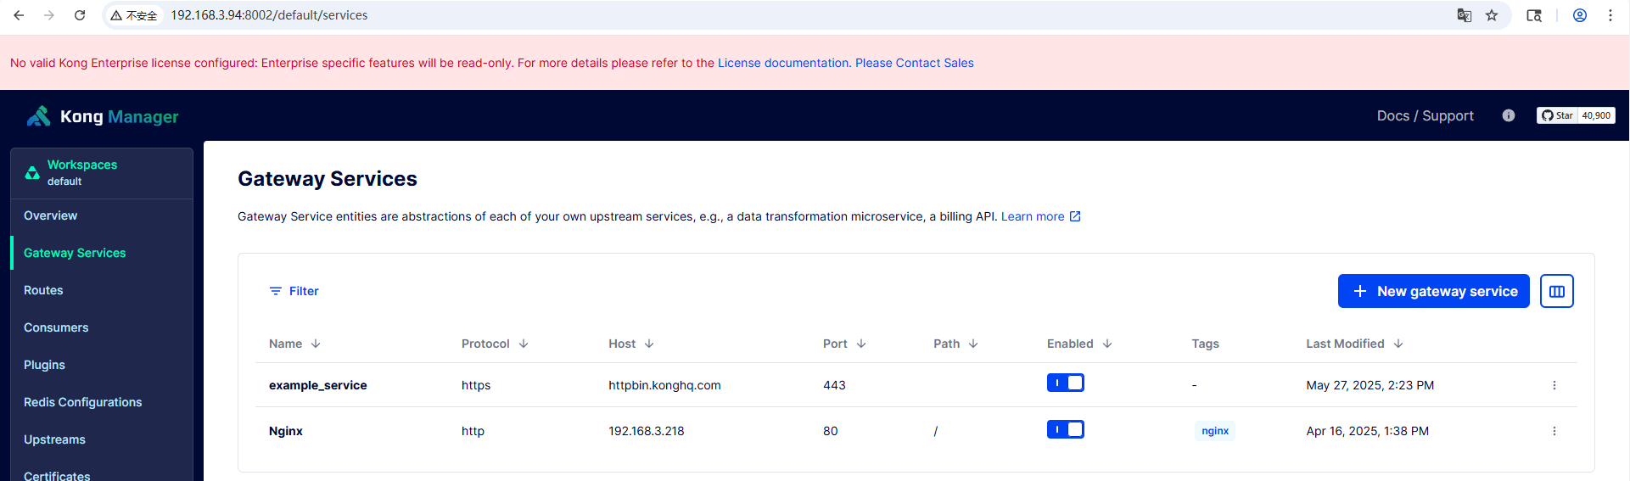This screenshot has height=481, width=1630.
Task: Click the info circle icon in the header
Action: pyautogui.click(x=1509, y=115)
